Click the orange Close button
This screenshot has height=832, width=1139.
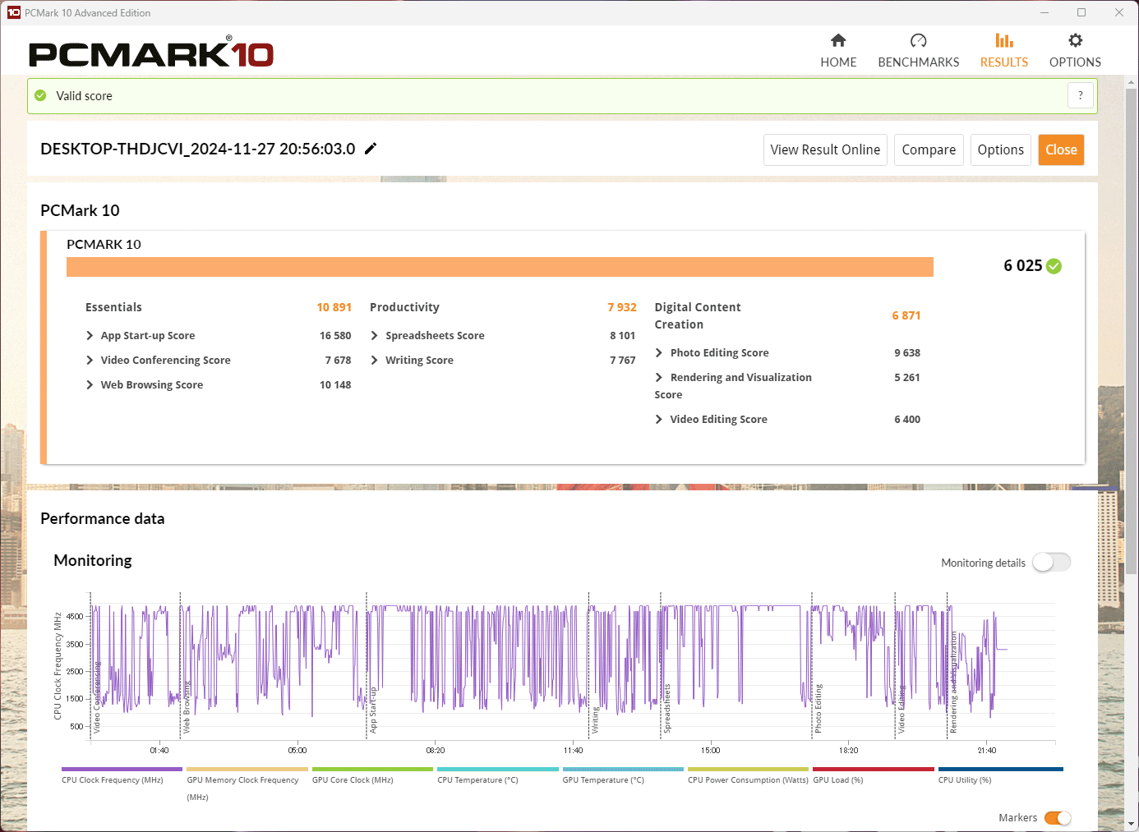(1061, 150)
